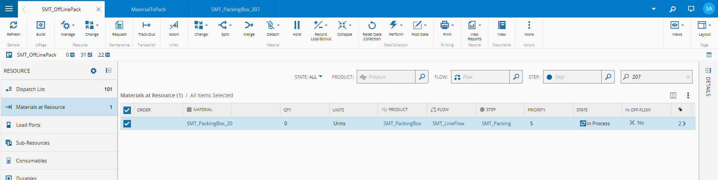The height and width of the screenshot is (180, 718).
Task: Put the material on Hold
Action: pos(297,25)
